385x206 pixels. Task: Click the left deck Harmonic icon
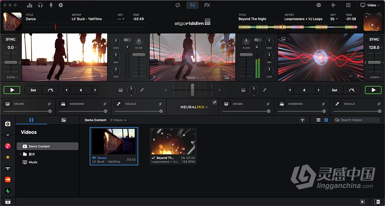pos(63,104)
